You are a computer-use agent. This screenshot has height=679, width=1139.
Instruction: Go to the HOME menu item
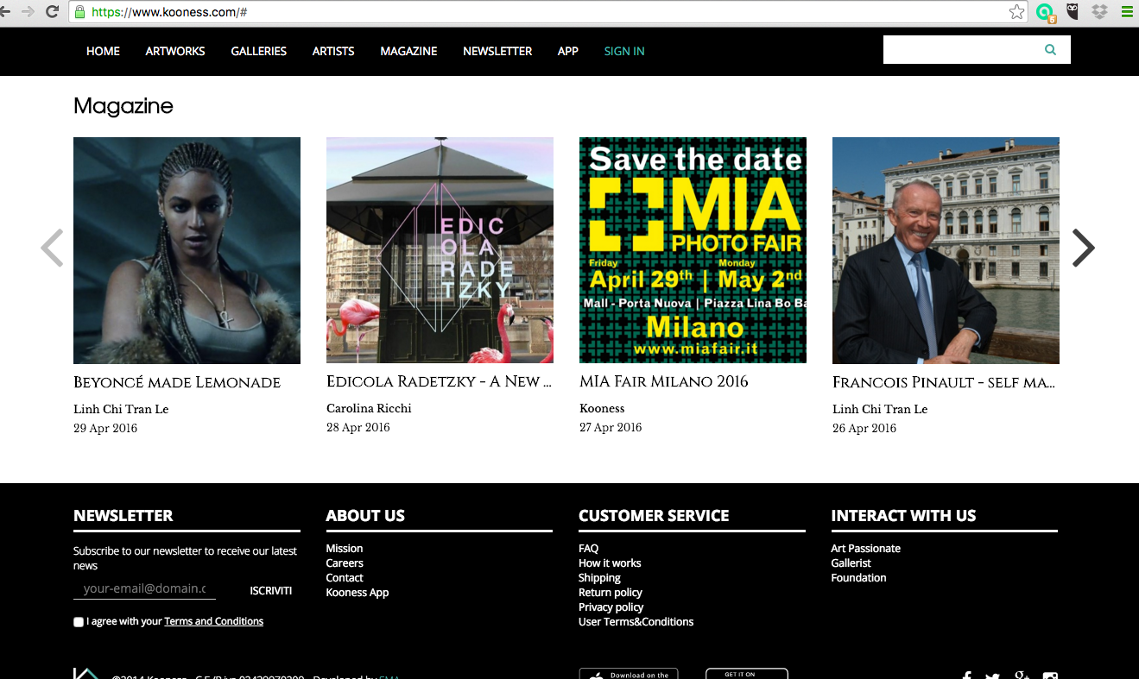(x=103, y=52)
